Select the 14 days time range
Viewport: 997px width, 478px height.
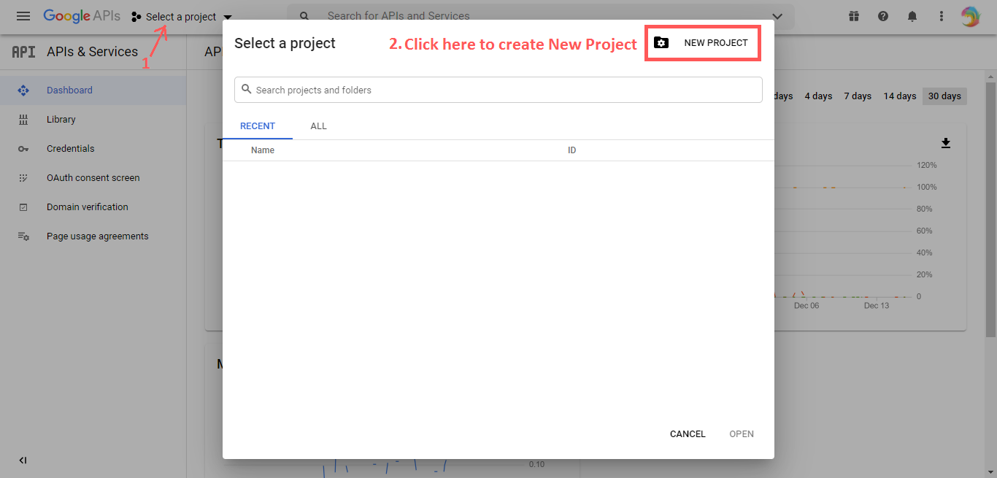(899, 96)
